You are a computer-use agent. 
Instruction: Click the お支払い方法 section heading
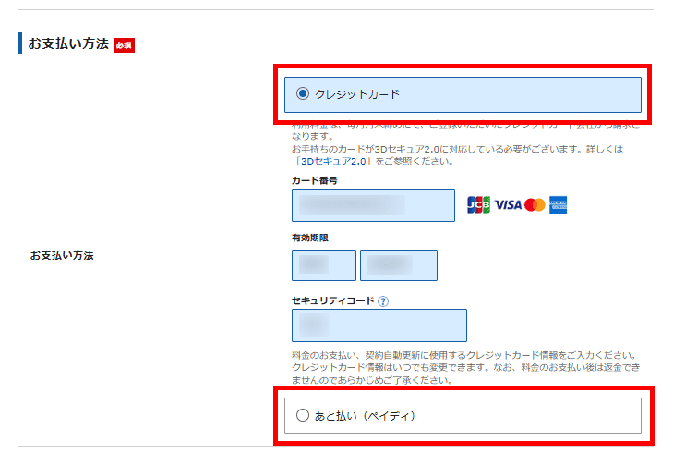(x=68, y=43)
